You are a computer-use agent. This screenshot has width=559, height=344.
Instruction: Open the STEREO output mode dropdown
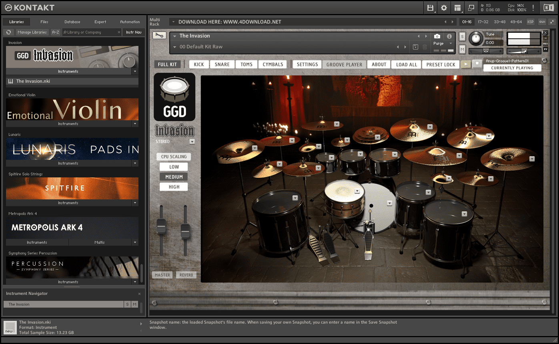click(192, 141)
